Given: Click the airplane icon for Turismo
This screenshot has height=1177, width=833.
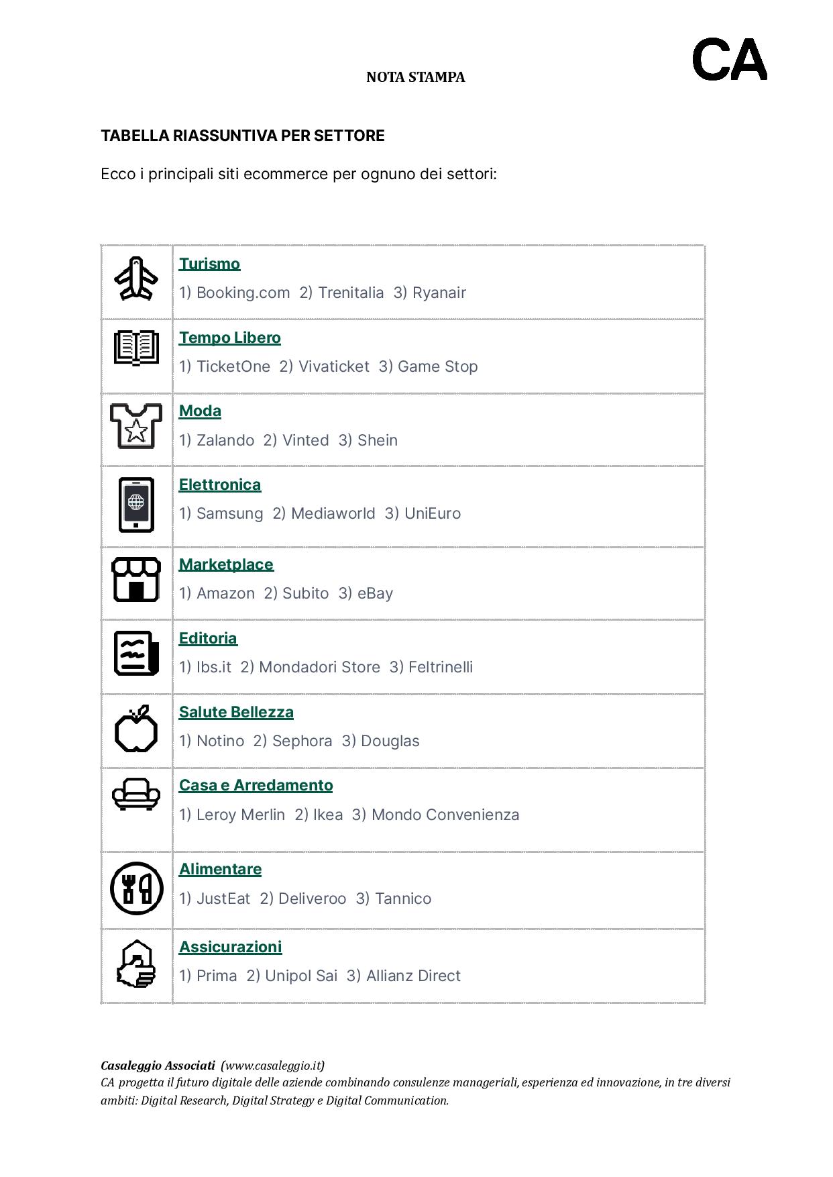Looking at the screenshot, I should coord(136,278).
